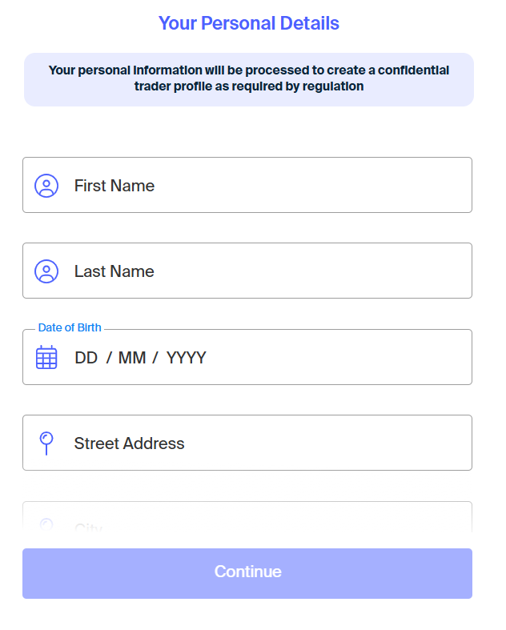Click the Your Personal Details heading

tap(249, 23)
